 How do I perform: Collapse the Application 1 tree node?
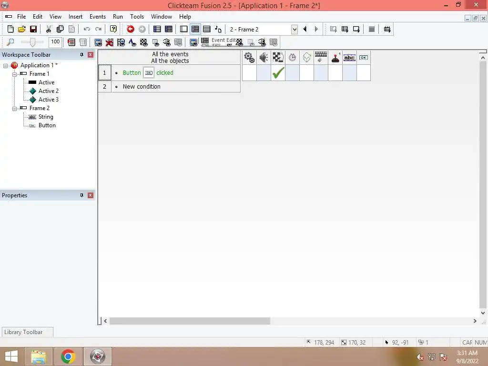[6, 66]
